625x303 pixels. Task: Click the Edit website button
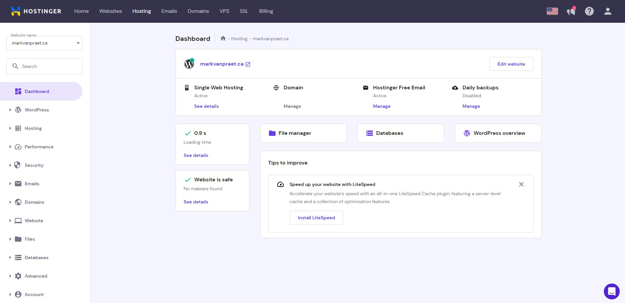(511, 64)
